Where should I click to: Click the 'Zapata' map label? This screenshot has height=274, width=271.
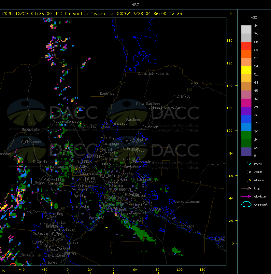click(72, 242)
